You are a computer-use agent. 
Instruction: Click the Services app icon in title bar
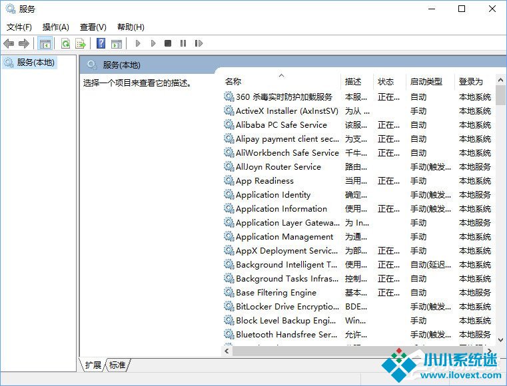[11, 9]
